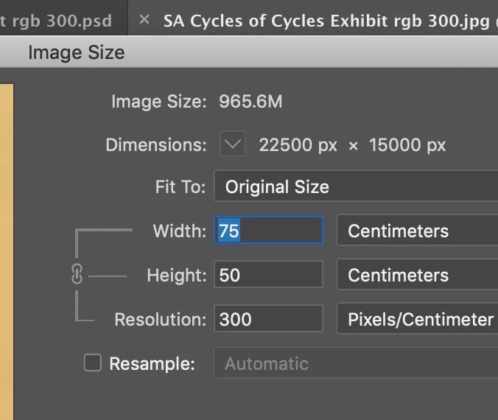Open the Height units Centimeters dropdown
The height and width of the screenshot is (420, 498).
tap(417, 275)
